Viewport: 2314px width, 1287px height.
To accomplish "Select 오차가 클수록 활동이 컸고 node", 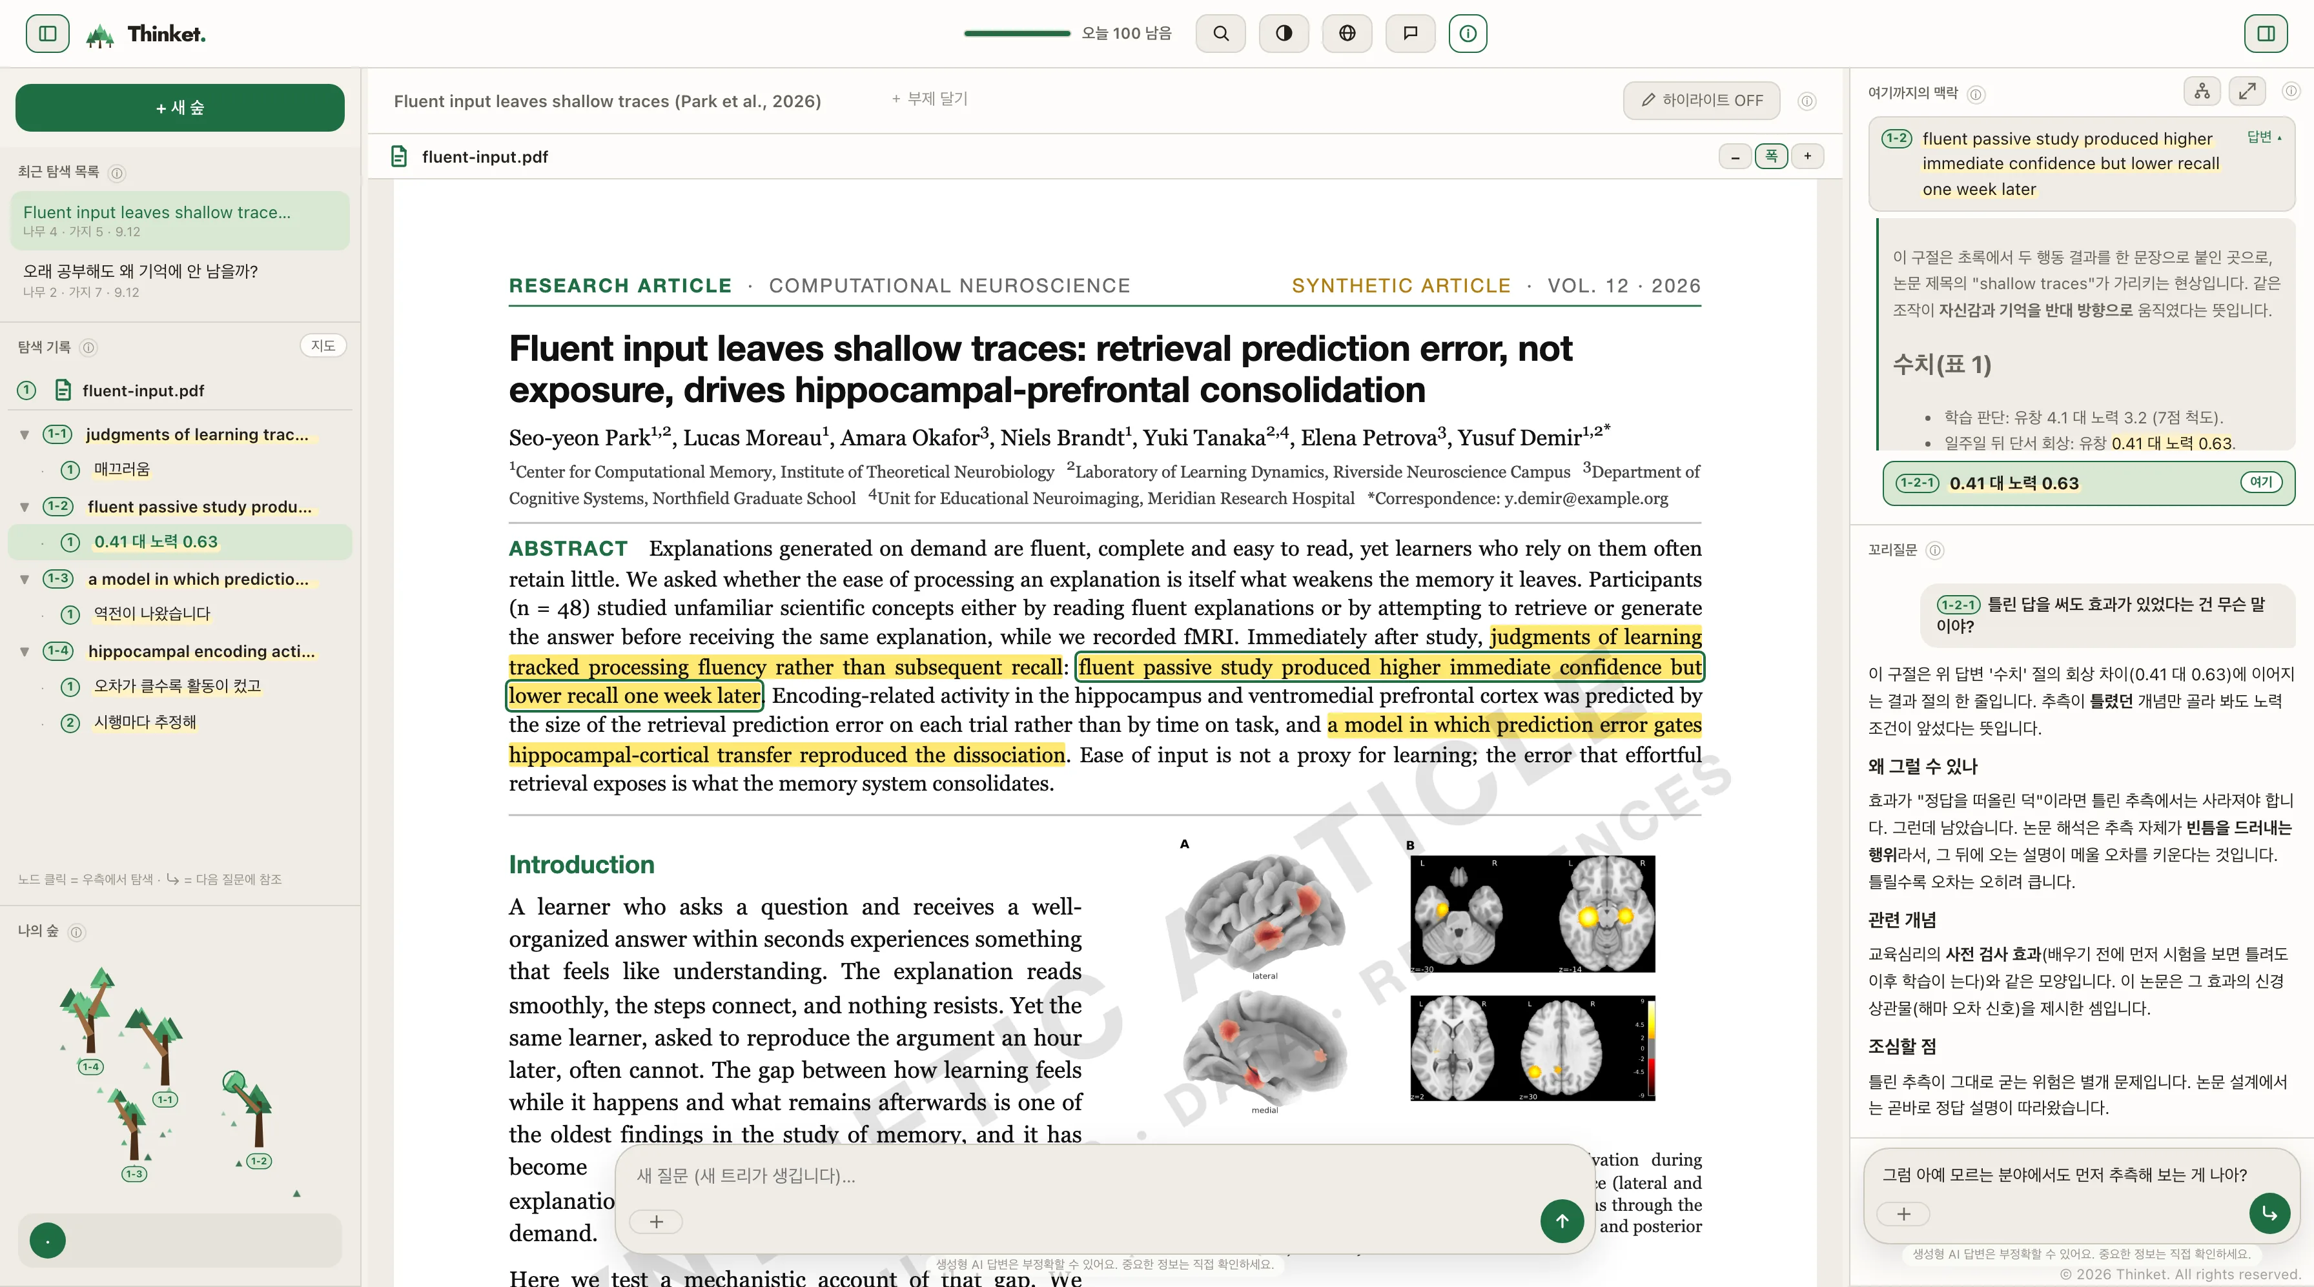I will [177, 686].
